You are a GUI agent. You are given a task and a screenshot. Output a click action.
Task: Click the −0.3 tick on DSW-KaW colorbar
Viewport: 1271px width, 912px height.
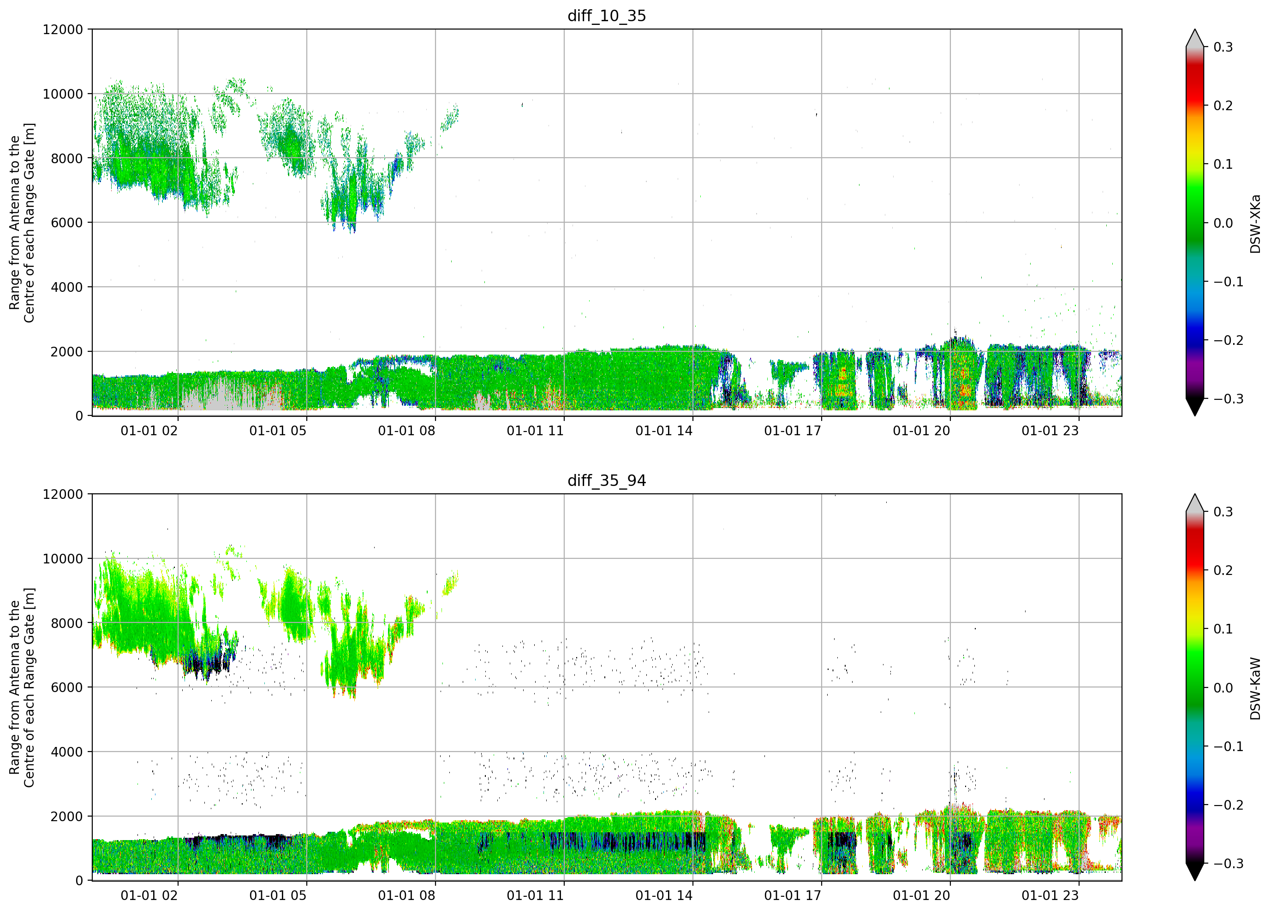(x=1229, y=864)
